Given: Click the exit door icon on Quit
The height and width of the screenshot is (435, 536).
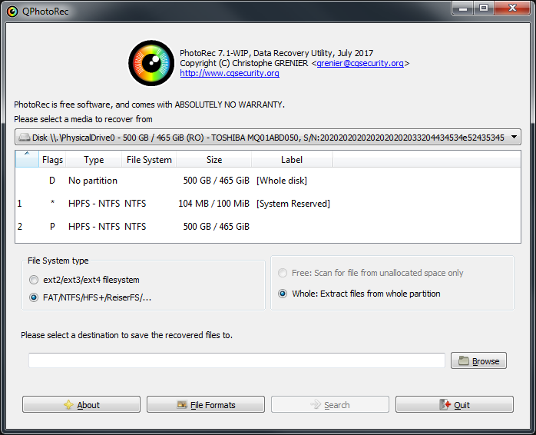Looking at the screenshot, I should pyautogui.click(x=445, y=405).
